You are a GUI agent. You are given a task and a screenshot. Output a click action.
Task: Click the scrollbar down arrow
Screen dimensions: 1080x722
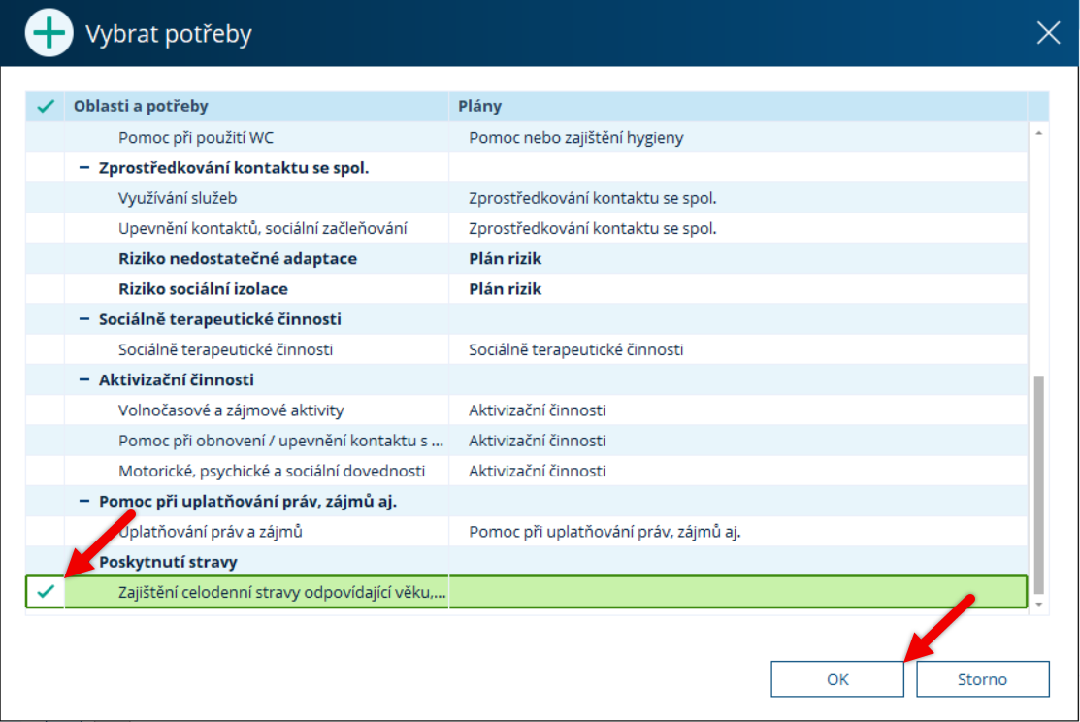[1038, 605]
